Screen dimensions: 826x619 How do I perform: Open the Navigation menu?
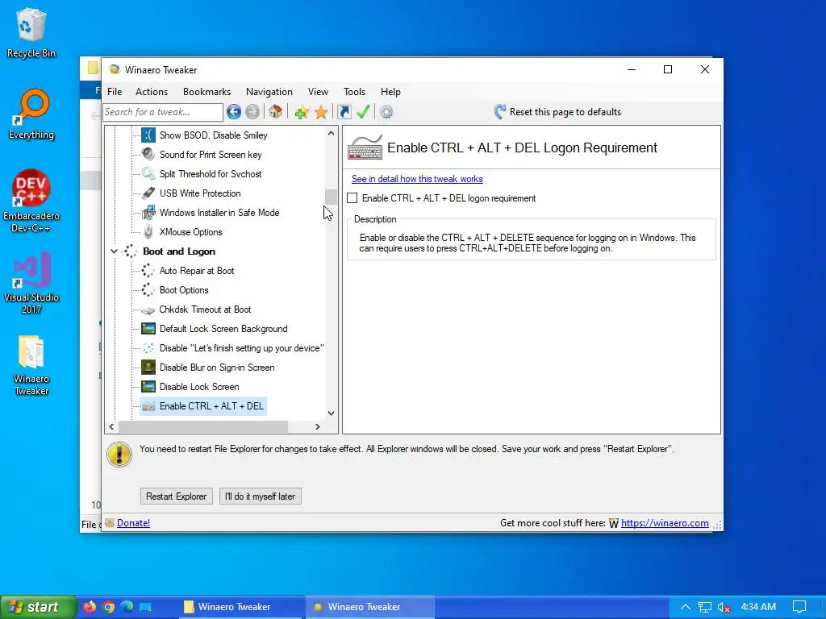tap(269, 92)
